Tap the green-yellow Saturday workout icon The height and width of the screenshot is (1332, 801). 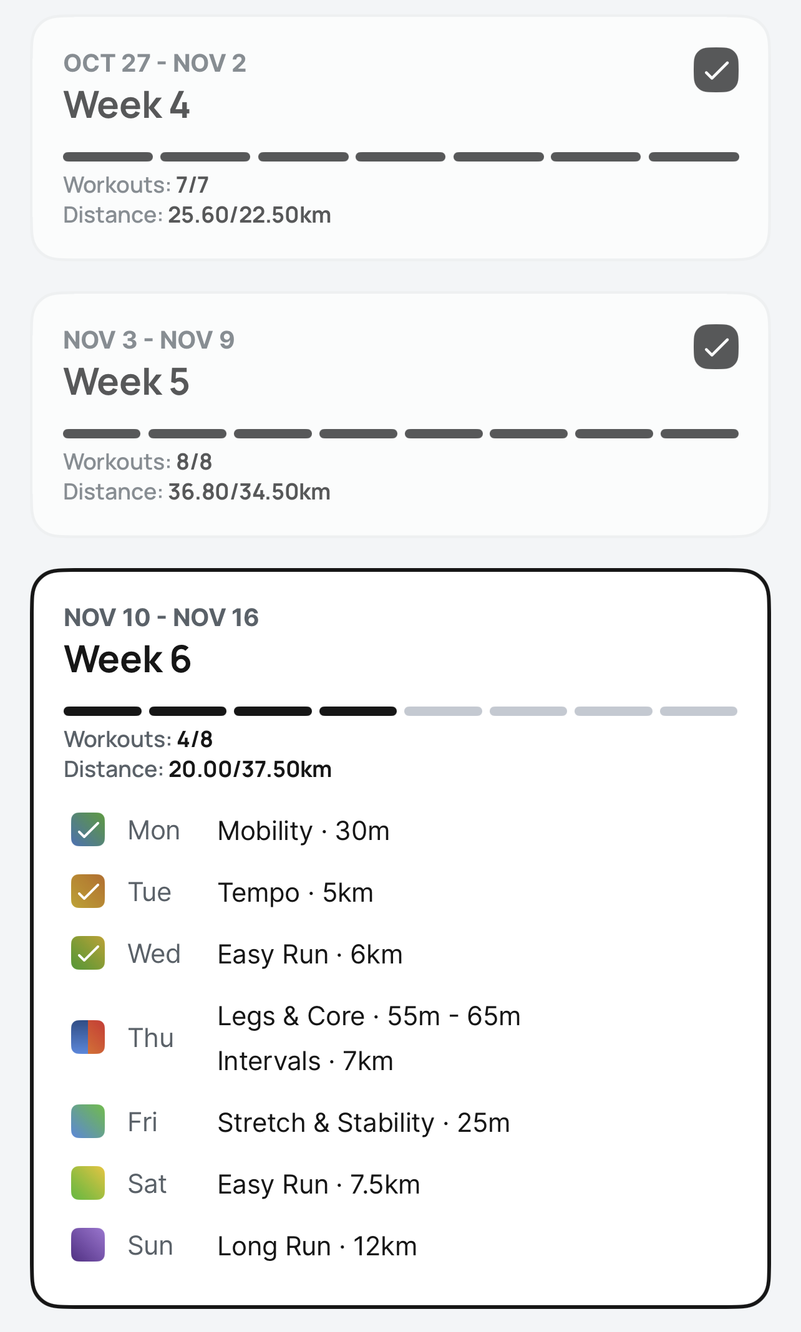(88, 1183)
